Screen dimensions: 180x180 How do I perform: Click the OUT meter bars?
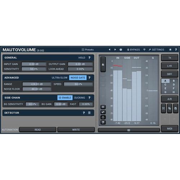click(x=136, y=96)
